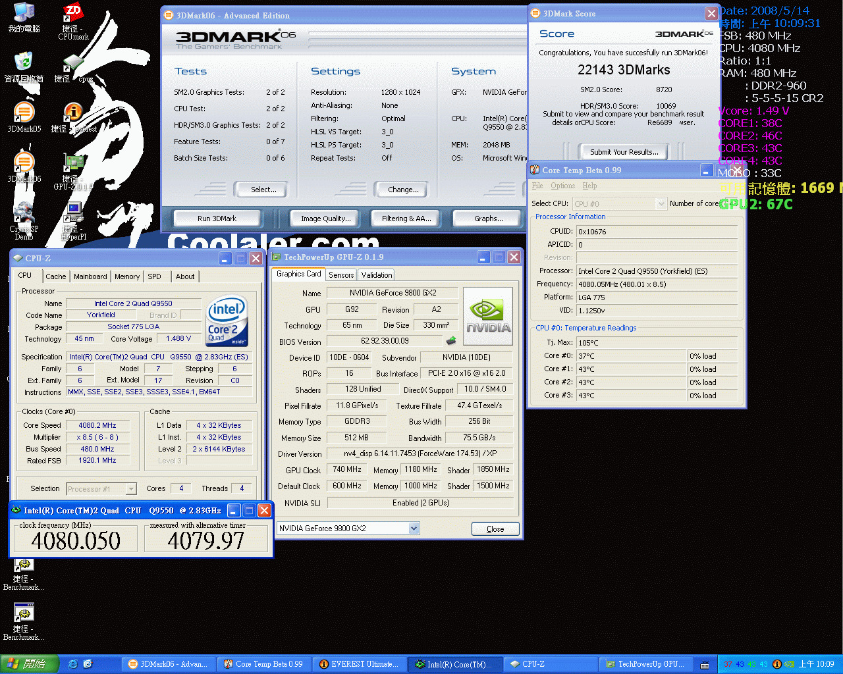
Task: Click the GPU-Z title bar icon
Action: pyautogui.click(x=277, y=257)
